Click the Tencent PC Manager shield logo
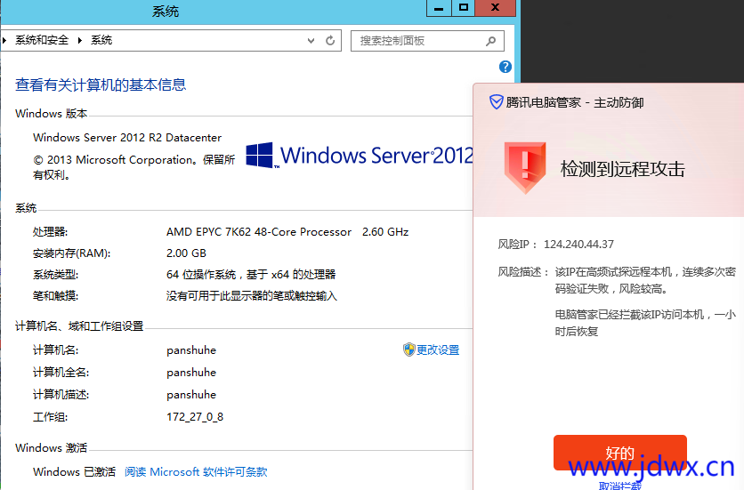The height and width of the screenshot is (490, 744). 497,102
